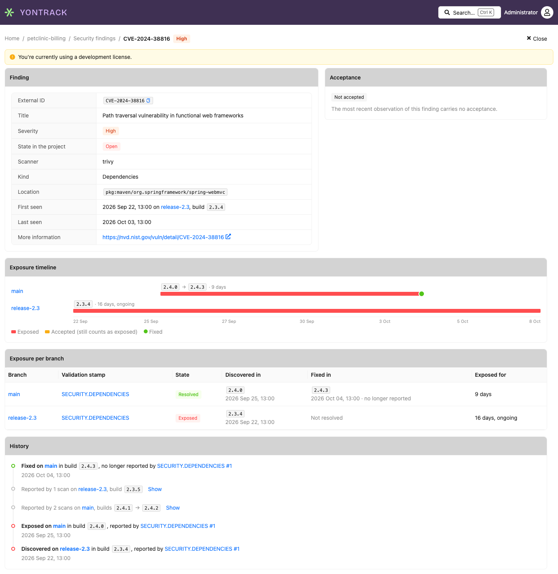Show scans reported on main builds 2.4.1–2.4.2

click(x=173, y=508)
